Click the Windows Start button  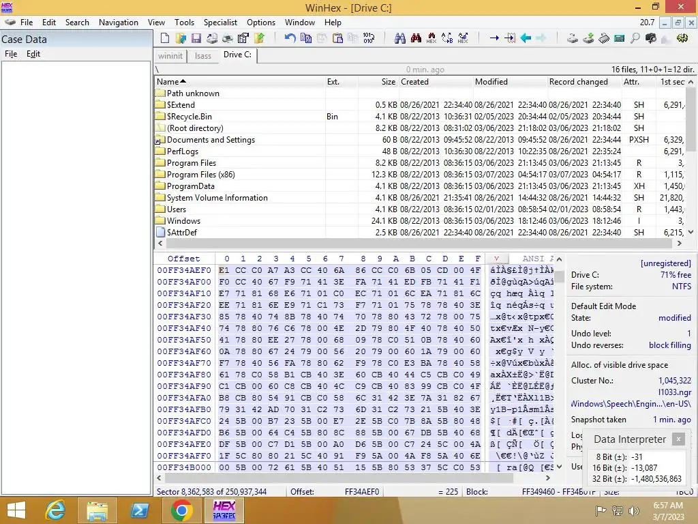click(16, 510)
